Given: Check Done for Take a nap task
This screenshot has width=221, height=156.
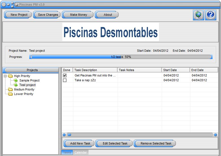Looking at the screenshot, I should point(65,80).
